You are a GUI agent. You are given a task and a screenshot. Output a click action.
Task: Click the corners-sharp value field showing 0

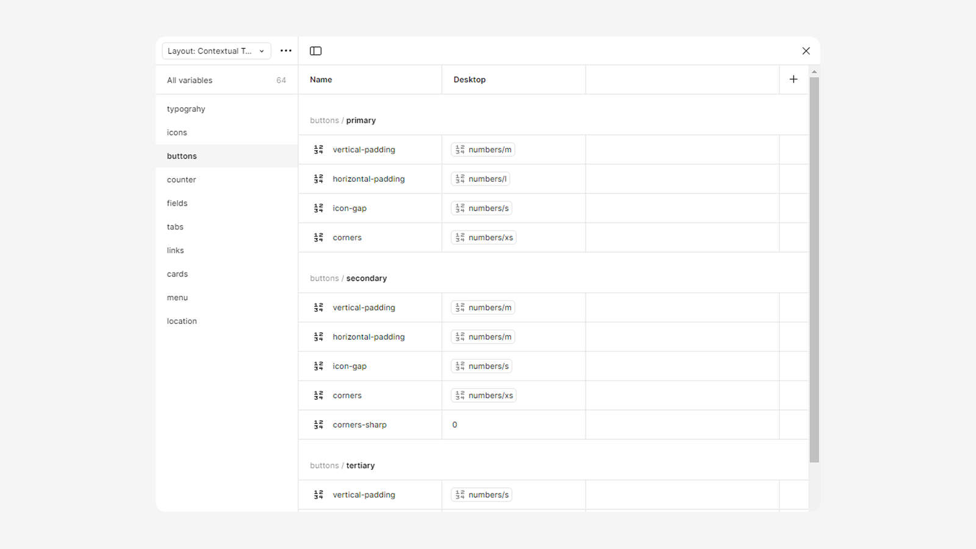pyautogui.click(x=512, y=425)
